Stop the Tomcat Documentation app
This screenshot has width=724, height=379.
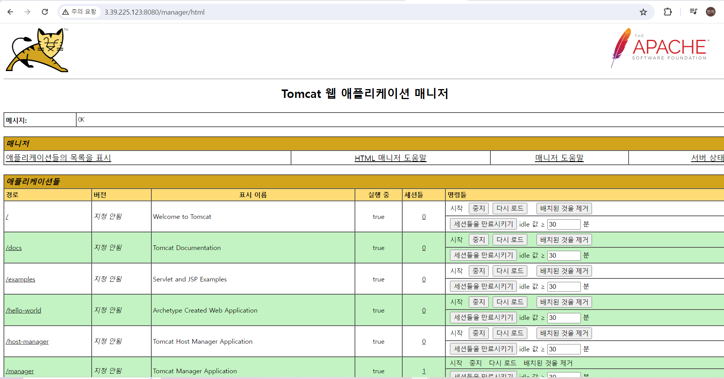479,240
